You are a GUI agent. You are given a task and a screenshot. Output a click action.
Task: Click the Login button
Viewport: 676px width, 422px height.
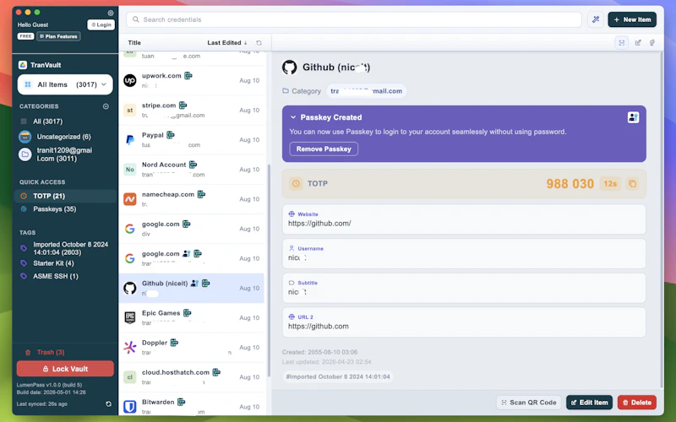point(101,24)
